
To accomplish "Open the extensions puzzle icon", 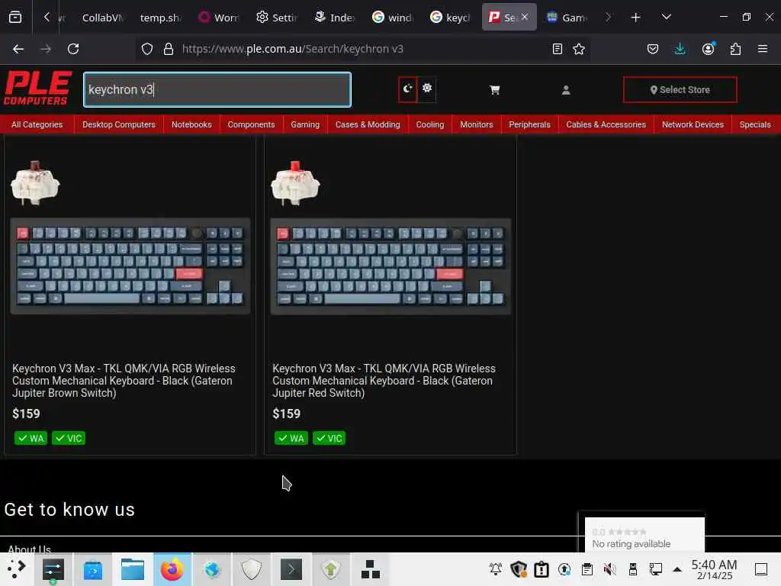I will (x=735, y=49).
